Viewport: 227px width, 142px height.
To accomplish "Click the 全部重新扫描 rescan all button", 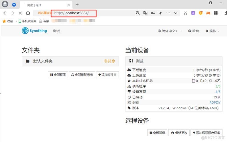I will (82, 75).
